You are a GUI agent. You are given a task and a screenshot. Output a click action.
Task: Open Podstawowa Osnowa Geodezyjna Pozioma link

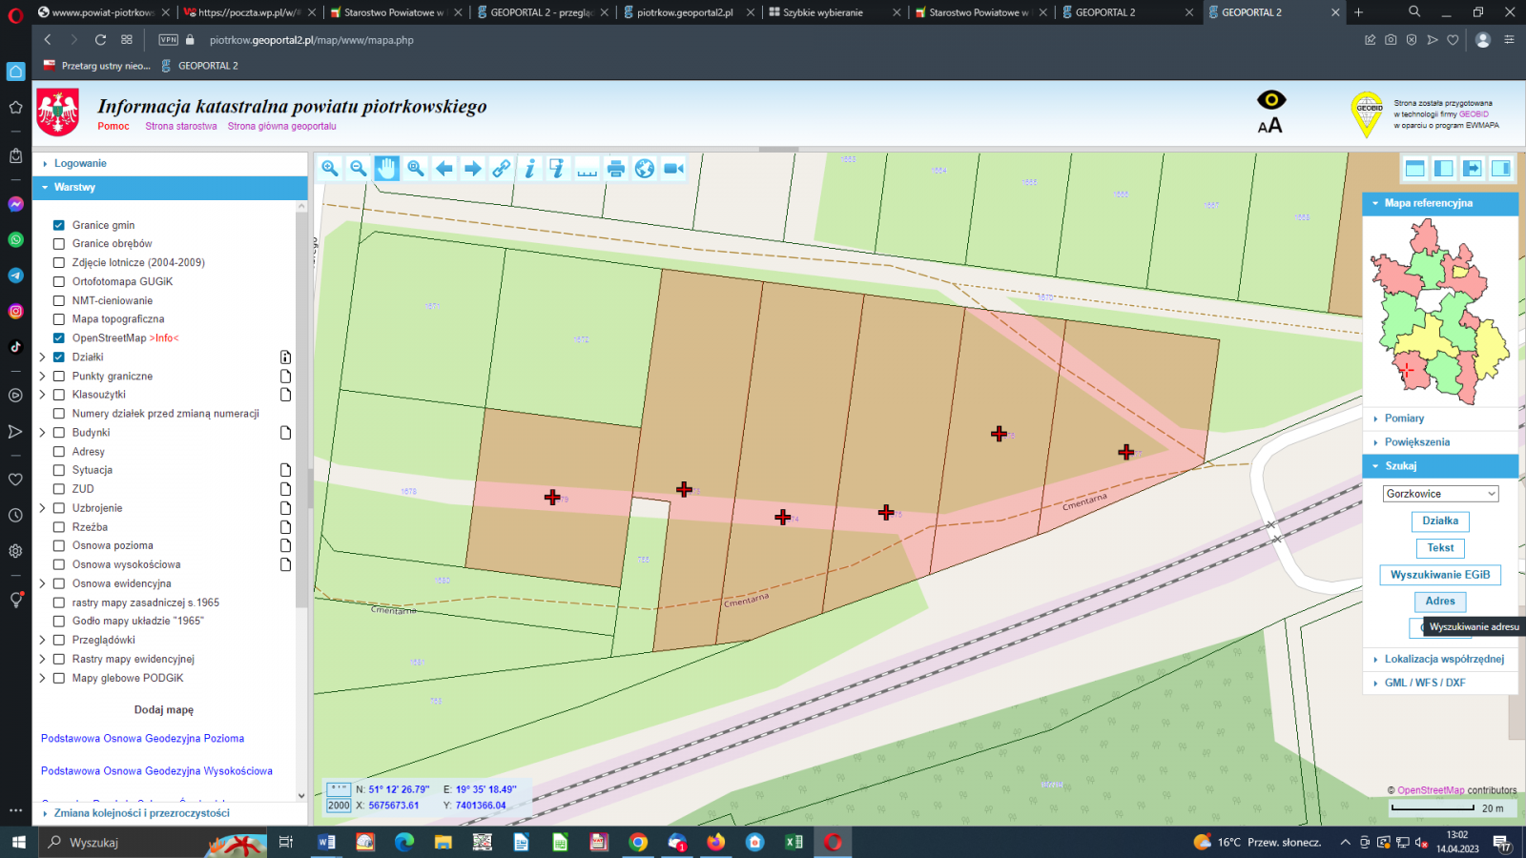coord(142,739)
